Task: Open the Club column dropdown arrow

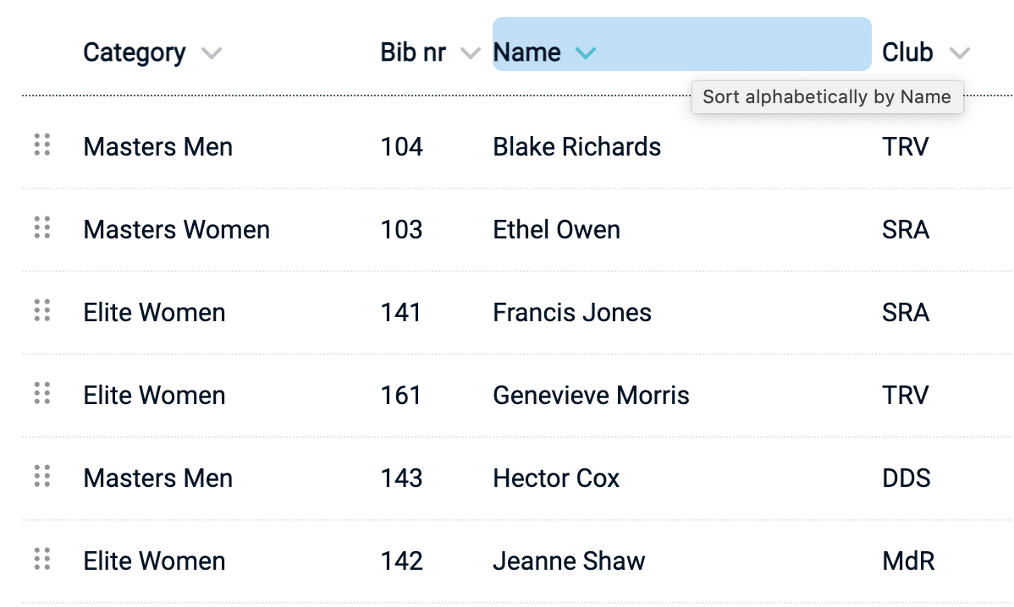Action: point(959,53)
